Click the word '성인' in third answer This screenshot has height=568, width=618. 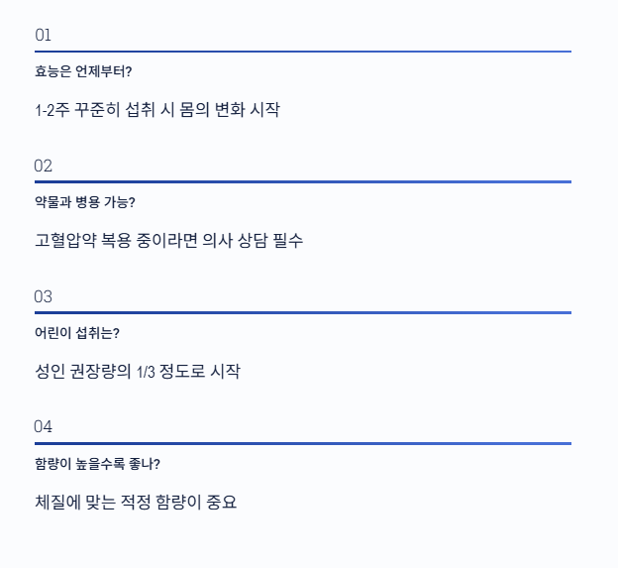tap(50, 371)
